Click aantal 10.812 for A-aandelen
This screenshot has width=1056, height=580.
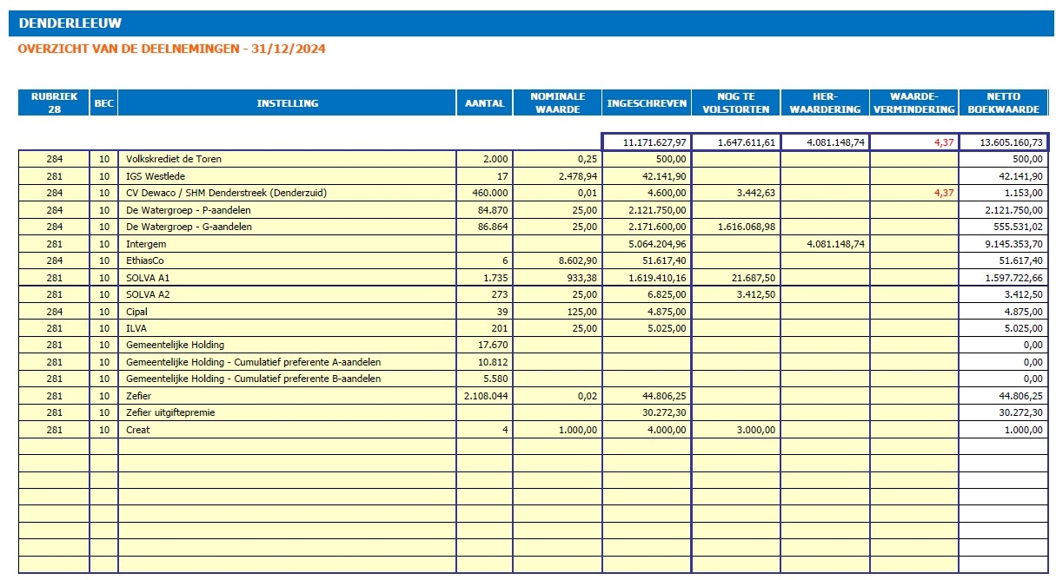485,362
